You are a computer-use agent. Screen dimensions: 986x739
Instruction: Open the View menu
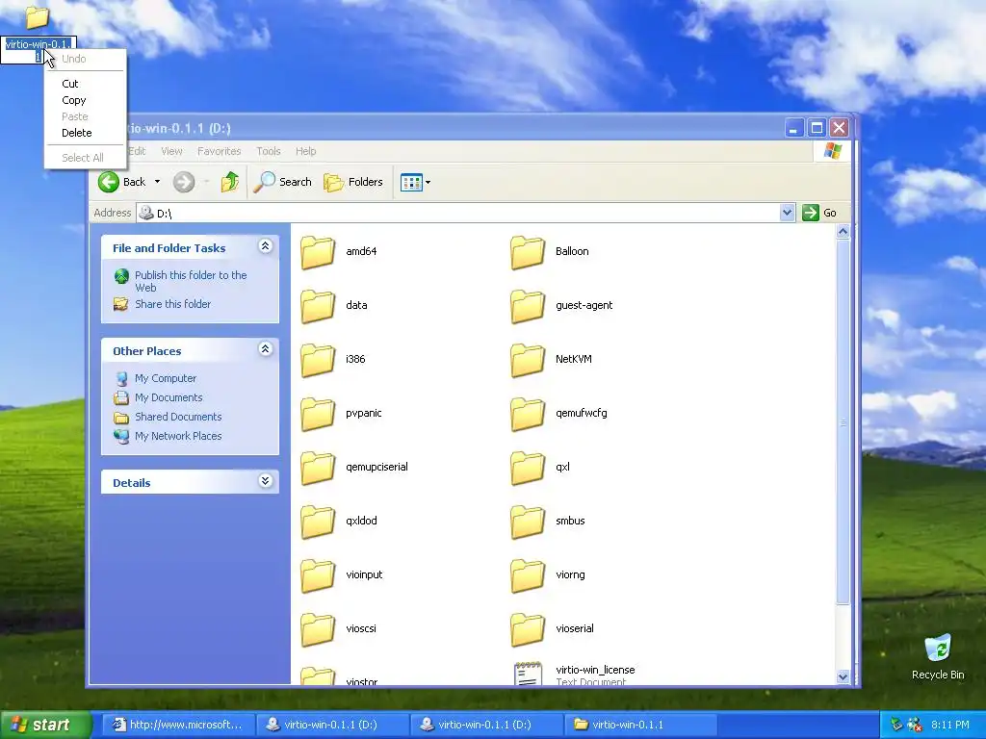[x=171, y=151]
